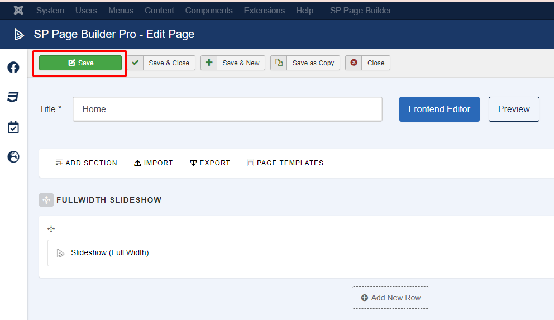554x320 pixels.
Task: Click the Preview button
Action: click(x=514, y=109)
